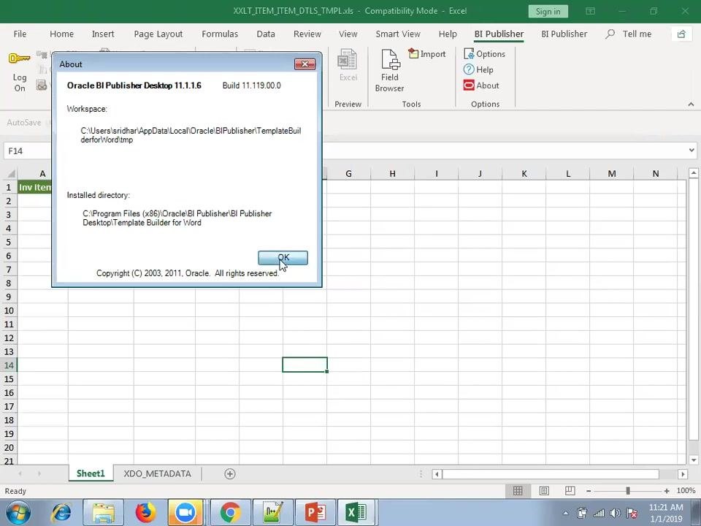Close the About dialog
The width and height of the screenshot is (701, 526).
tap(305, 64)
